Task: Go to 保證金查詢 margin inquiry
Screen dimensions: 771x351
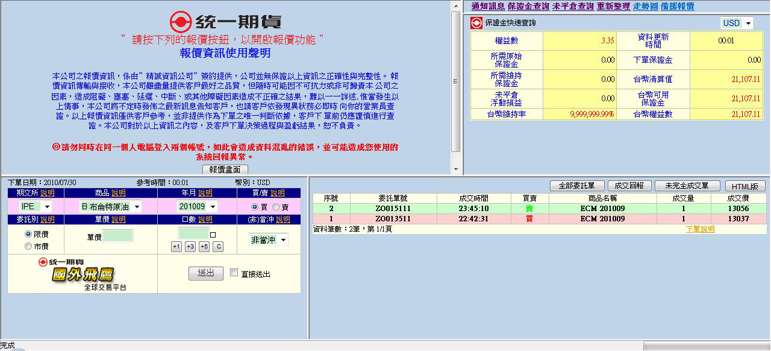Action: (528, 6)
